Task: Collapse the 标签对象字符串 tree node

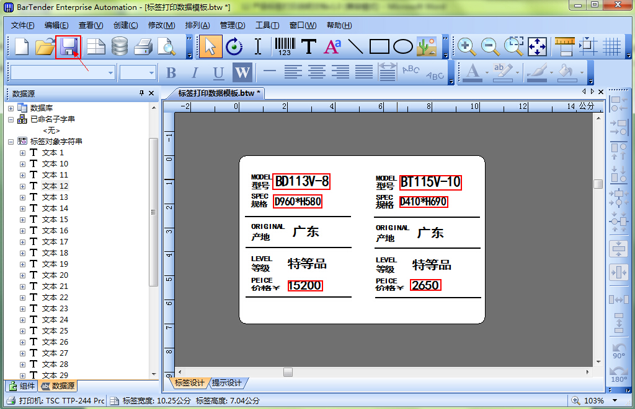Action: pyautogui.click(x=11, y=142)
